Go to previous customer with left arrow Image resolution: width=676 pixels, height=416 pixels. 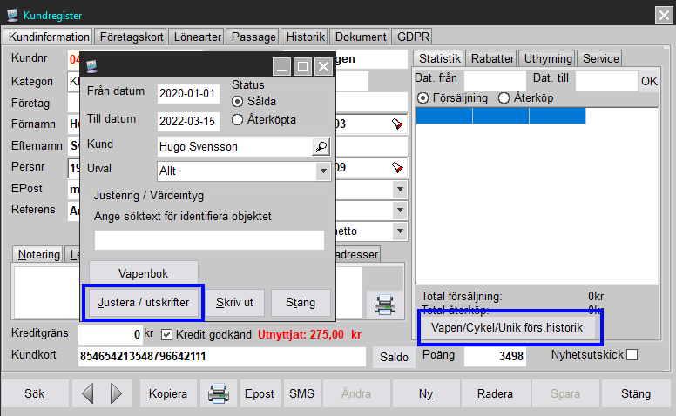pos(86,394)
